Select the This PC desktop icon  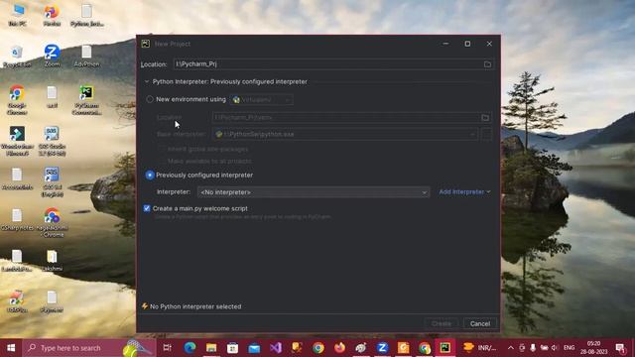(17, 16)
